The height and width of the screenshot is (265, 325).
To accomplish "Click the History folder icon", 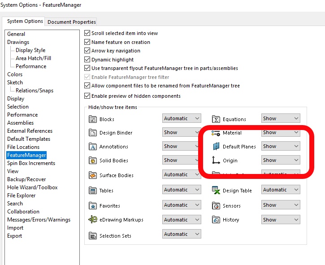I will [216, 219].
